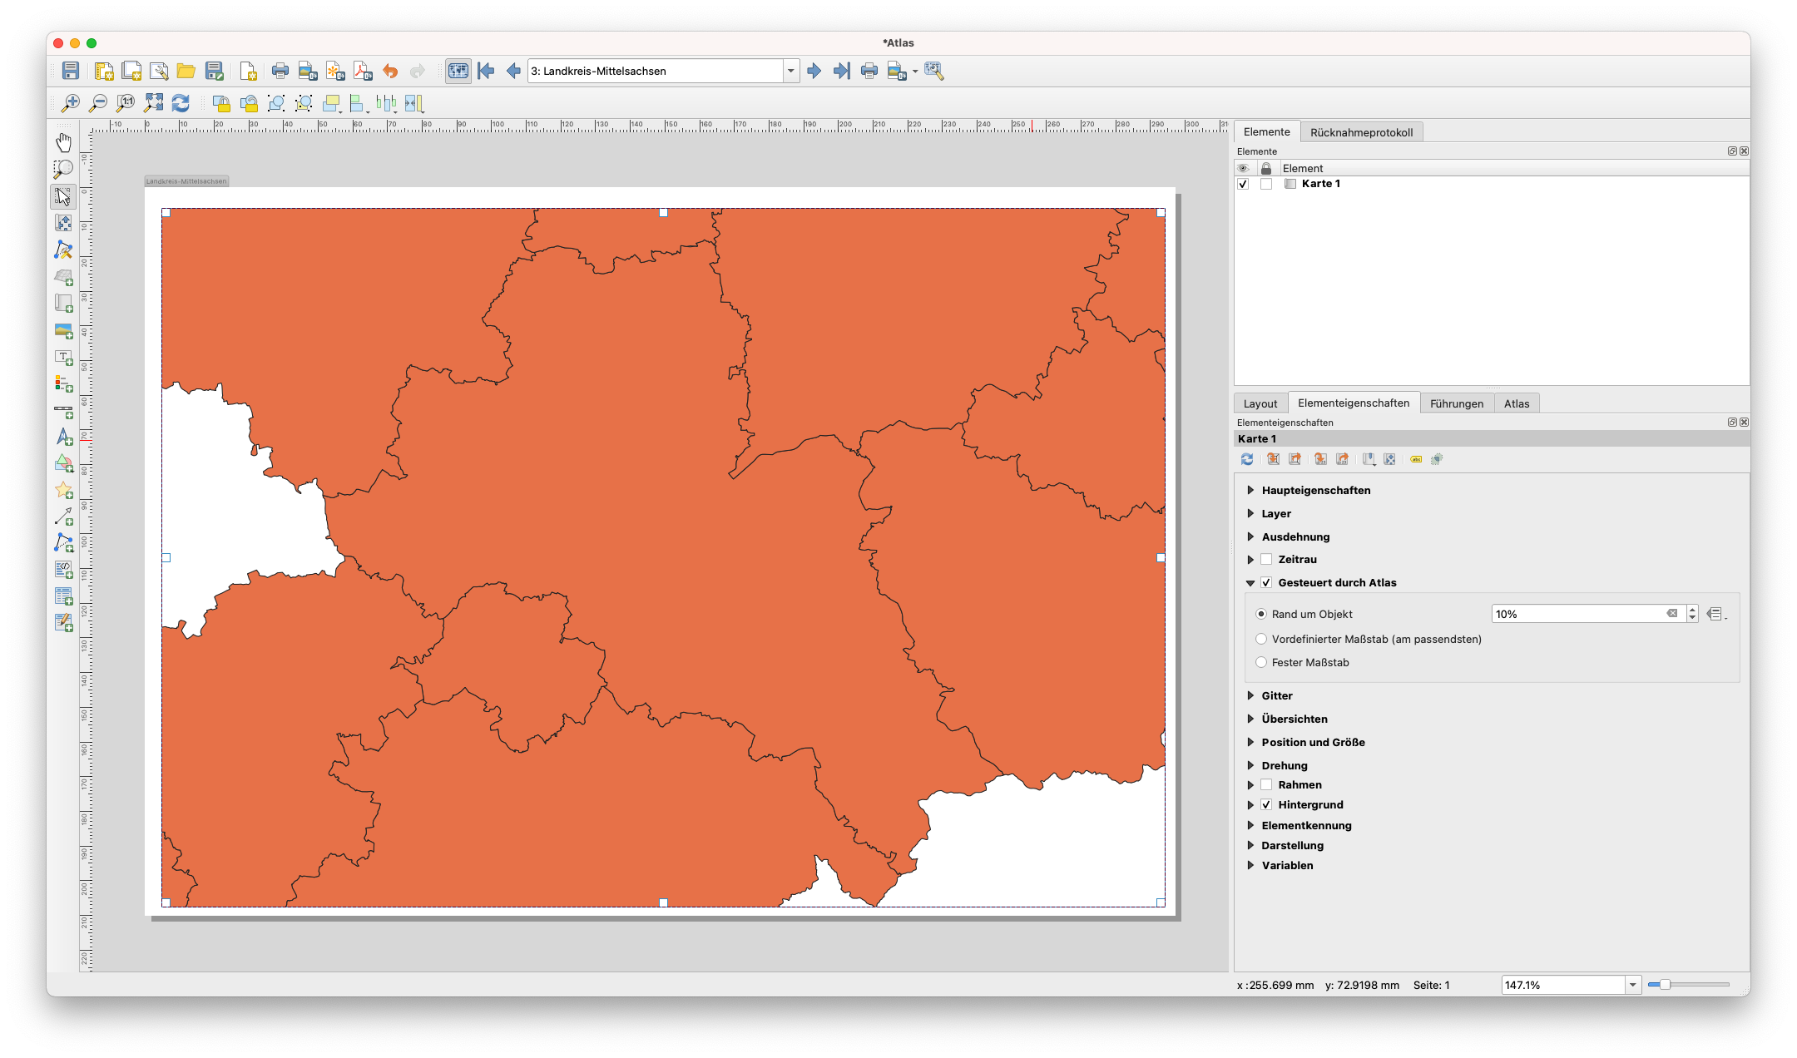1797x1058 pixels.
Task: Undo the last action
Action: (390, 71)
